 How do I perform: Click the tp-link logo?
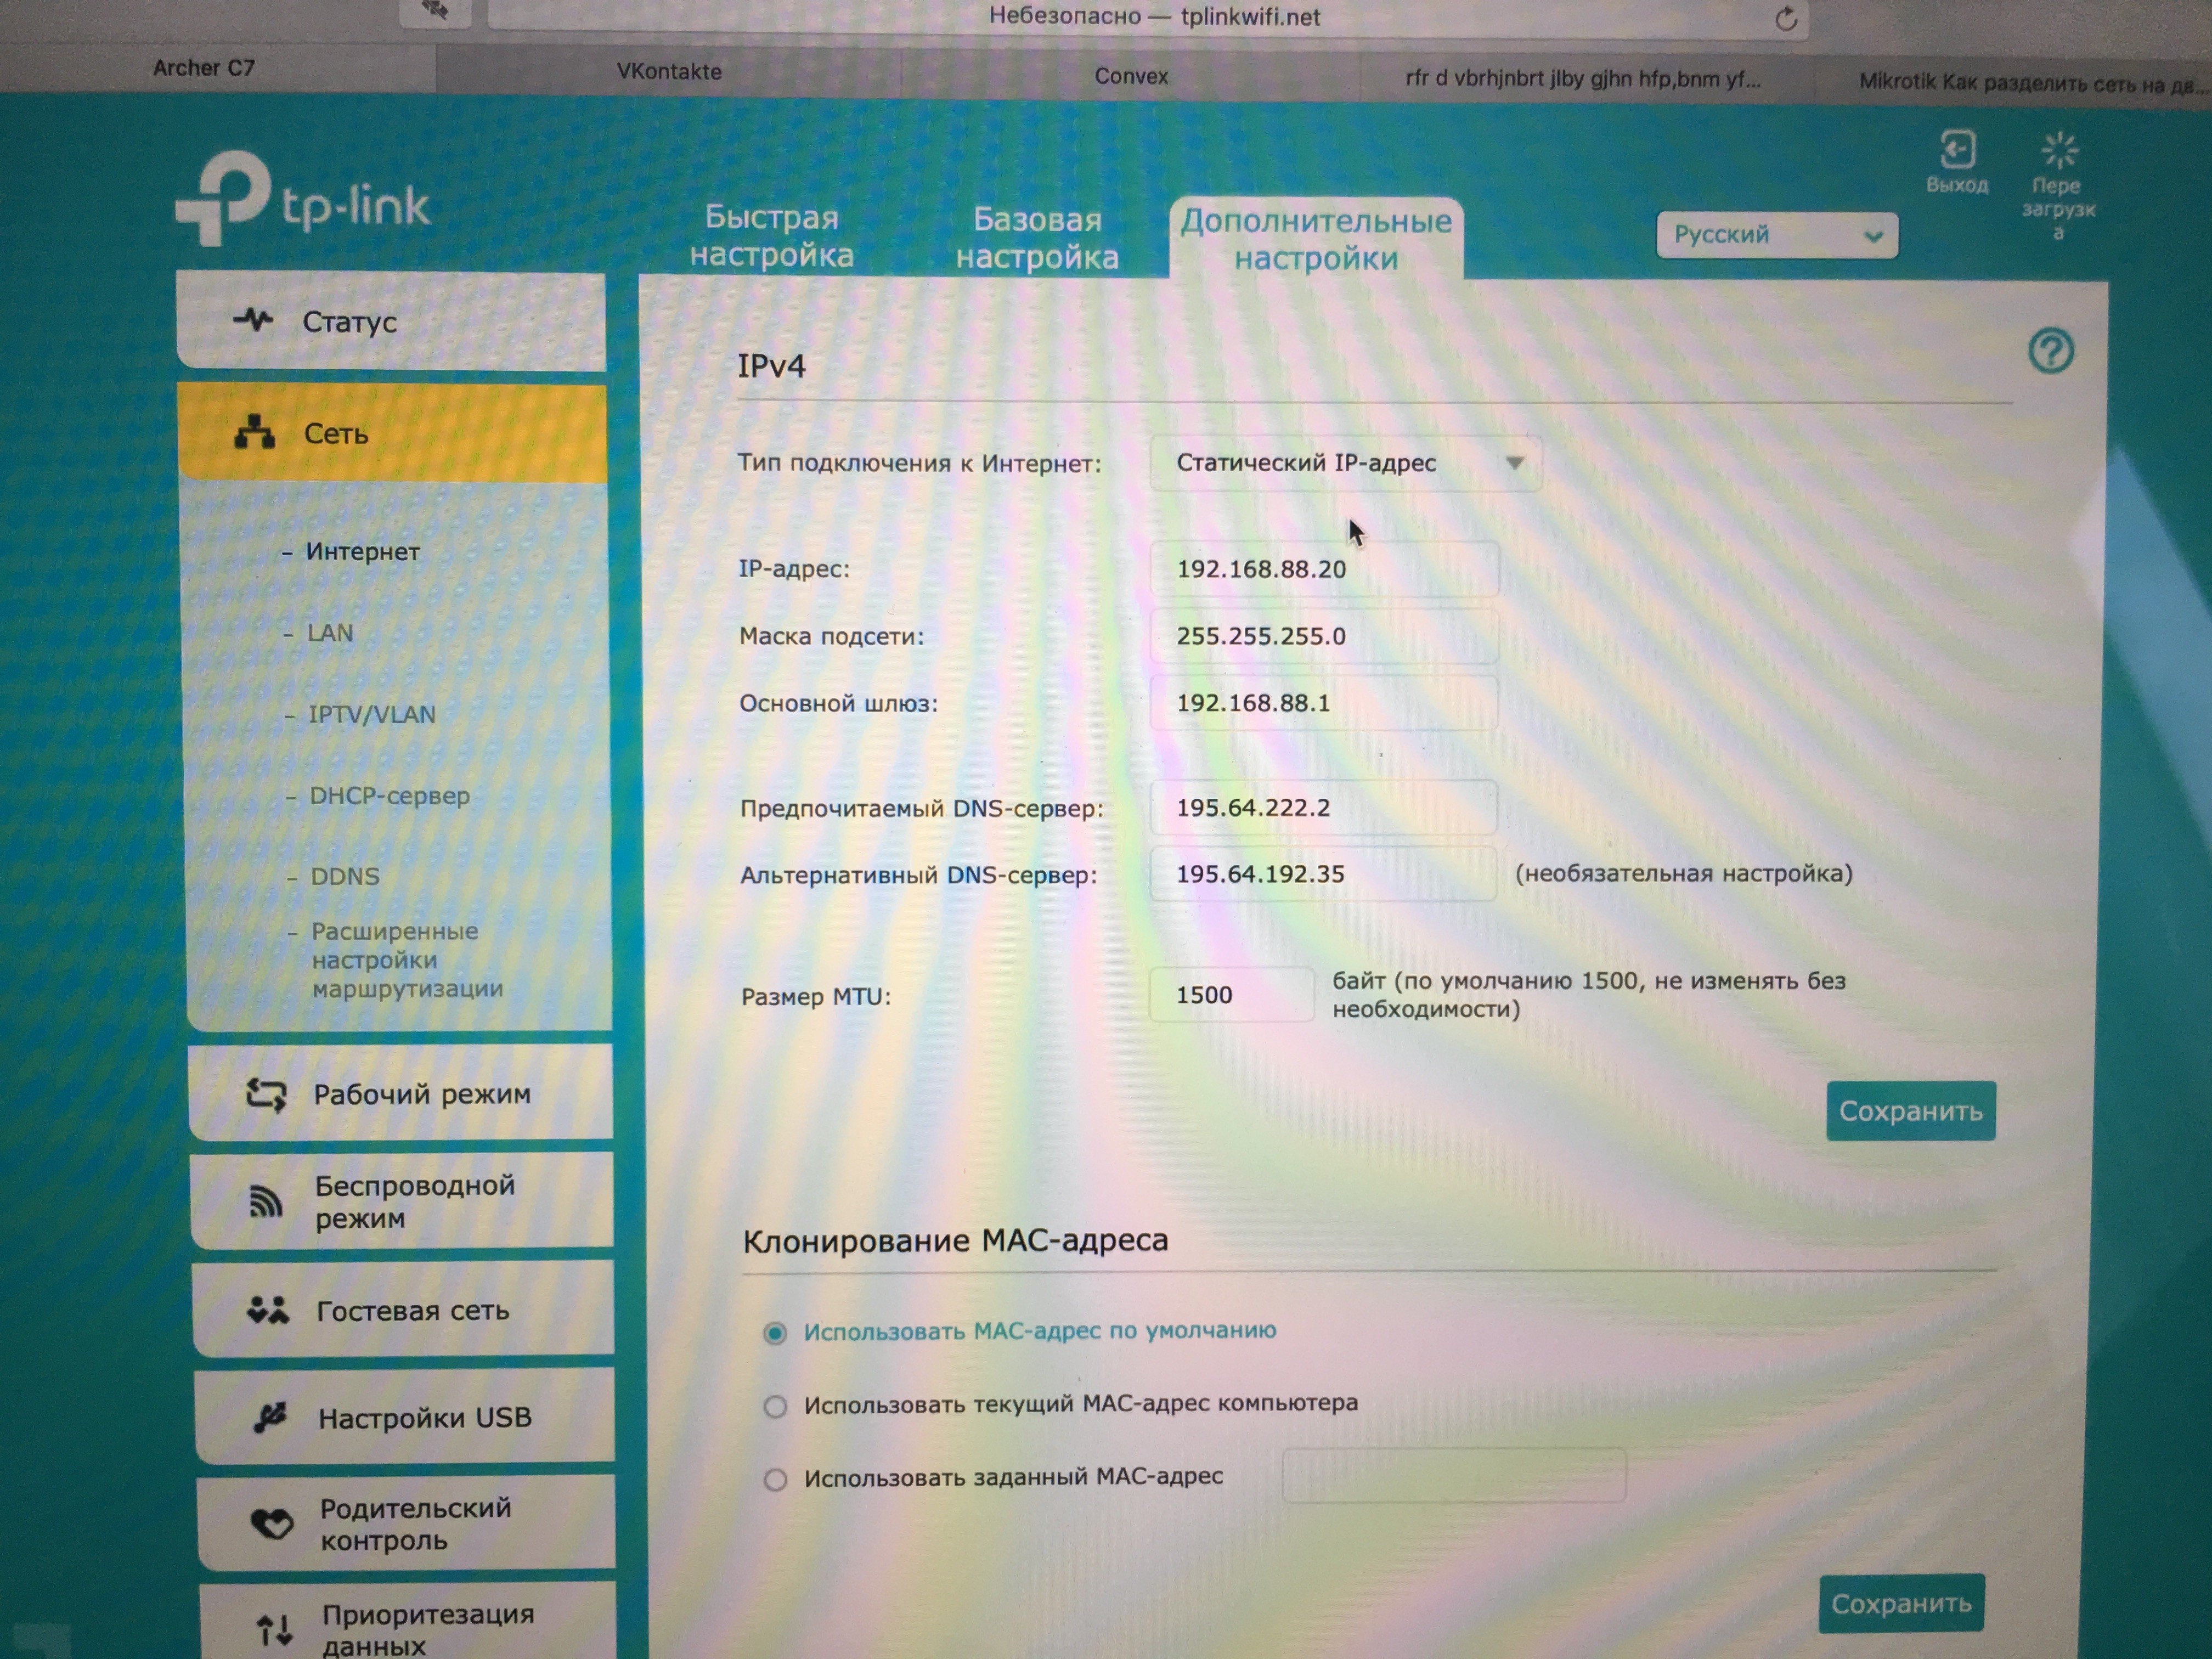coord(303,199)
